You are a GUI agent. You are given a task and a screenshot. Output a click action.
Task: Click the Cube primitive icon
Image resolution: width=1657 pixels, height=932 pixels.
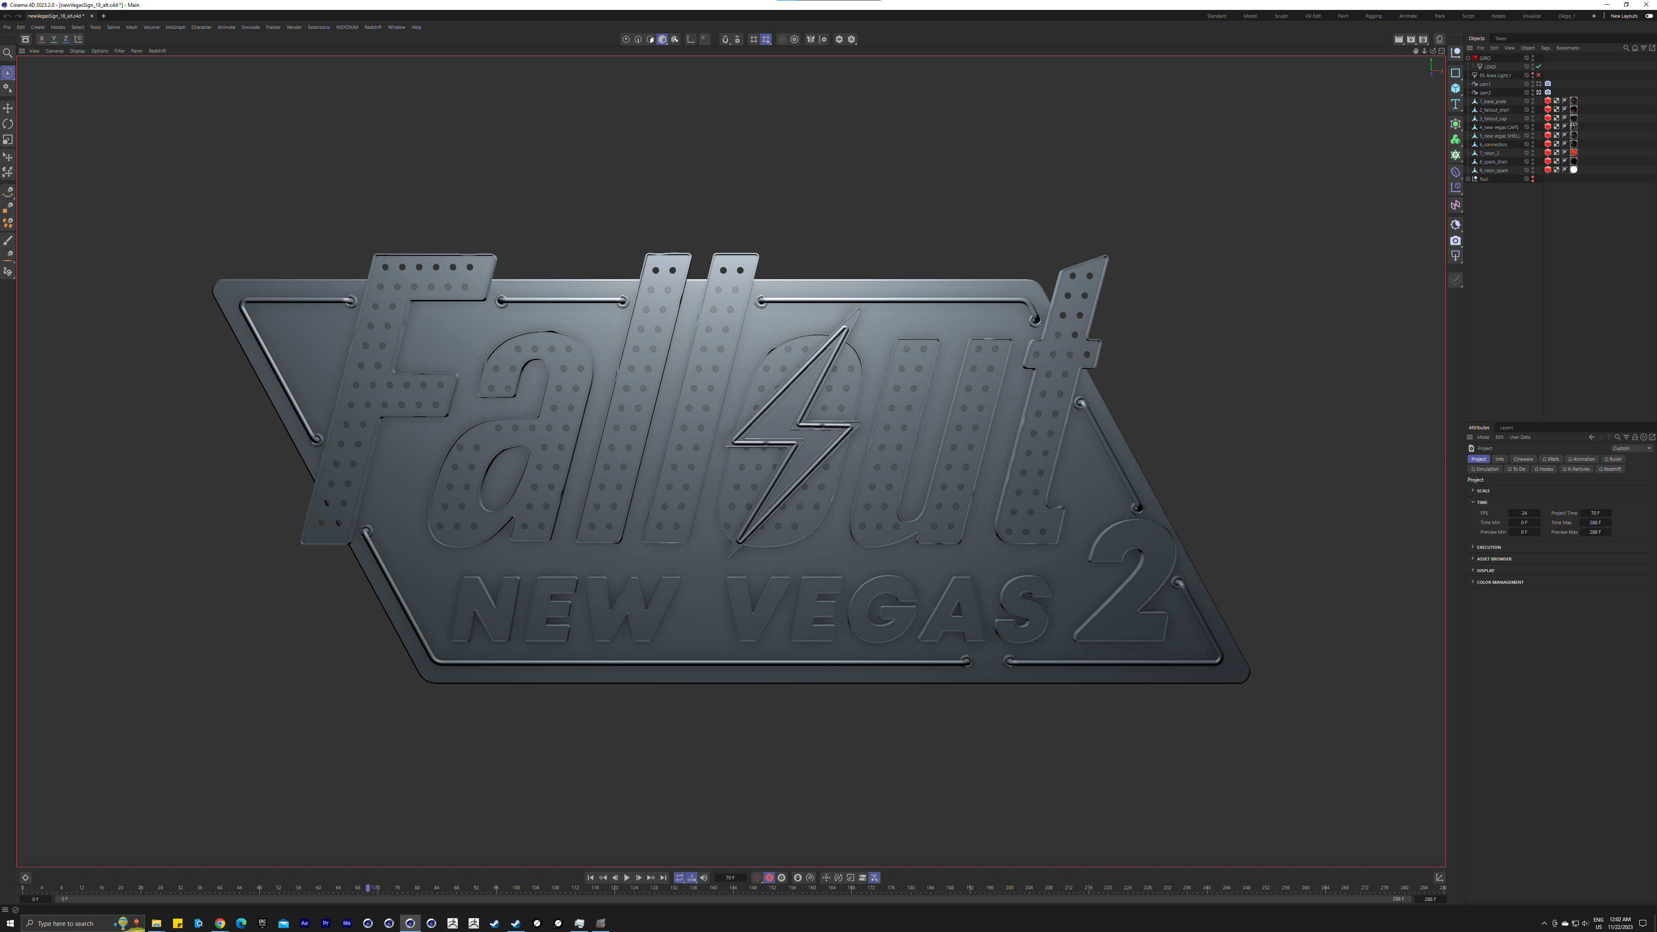click(x=1455, y=88)
